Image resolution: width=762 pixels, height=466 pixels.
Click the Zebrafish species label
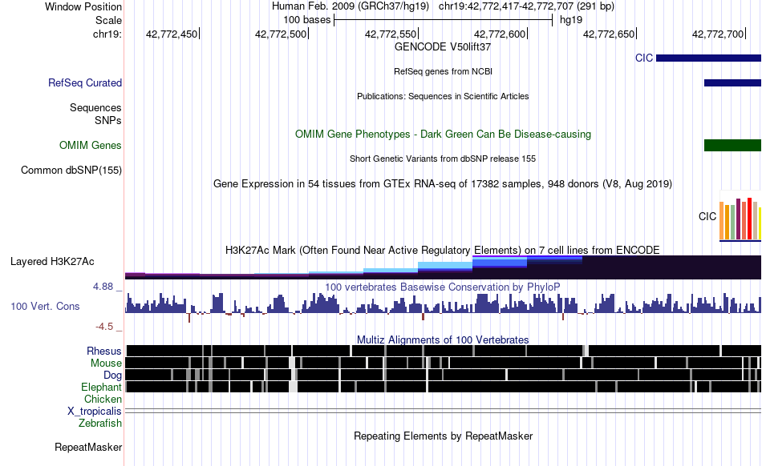100,424
